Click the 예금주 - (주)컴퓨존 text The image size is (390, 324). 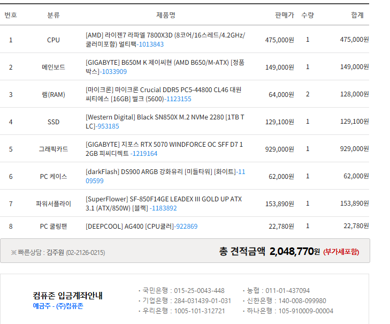[58, 306]
